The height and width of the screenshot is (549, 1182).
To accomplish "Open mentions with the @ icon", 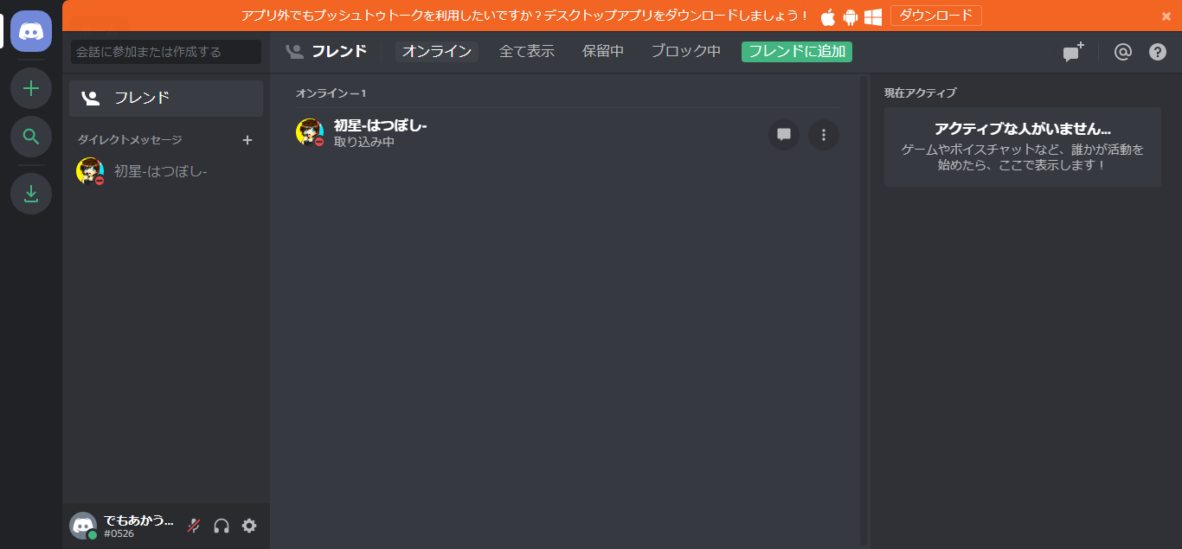I will (1122, 52).
